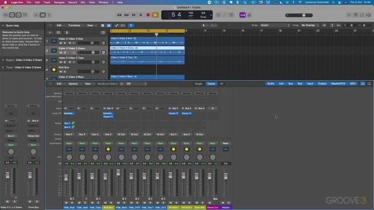Open the Toolbar button in control bar

(x=25, y=15)
